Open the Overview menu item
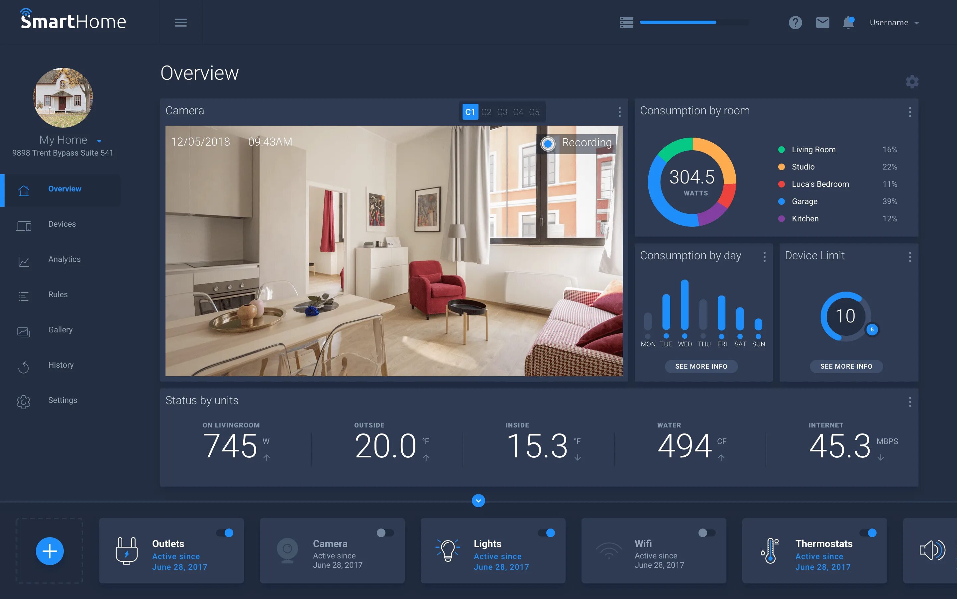Image resolution: width=957 pixels, height=599 pixels. point(64,188)
